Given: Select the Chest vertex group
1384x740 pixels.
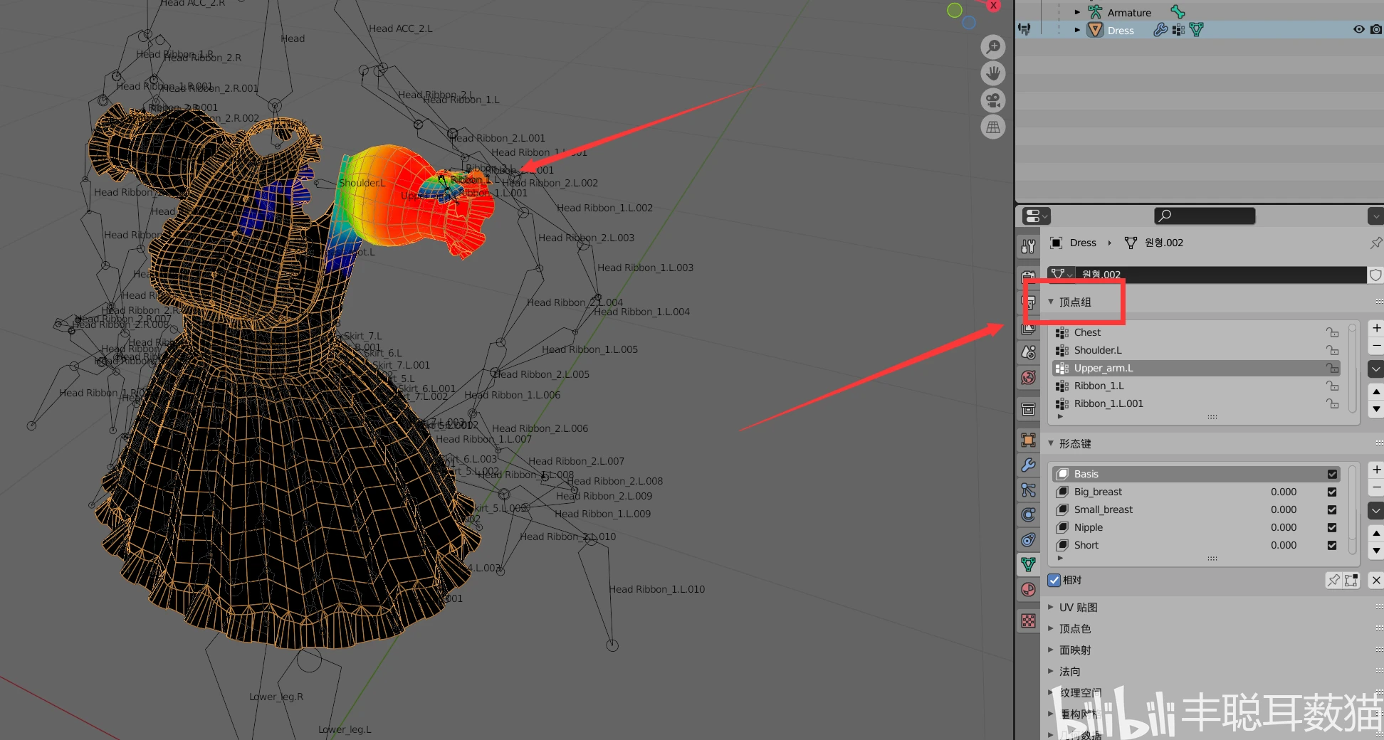Looking at the screenshot, I should [x=1196, y=332].
